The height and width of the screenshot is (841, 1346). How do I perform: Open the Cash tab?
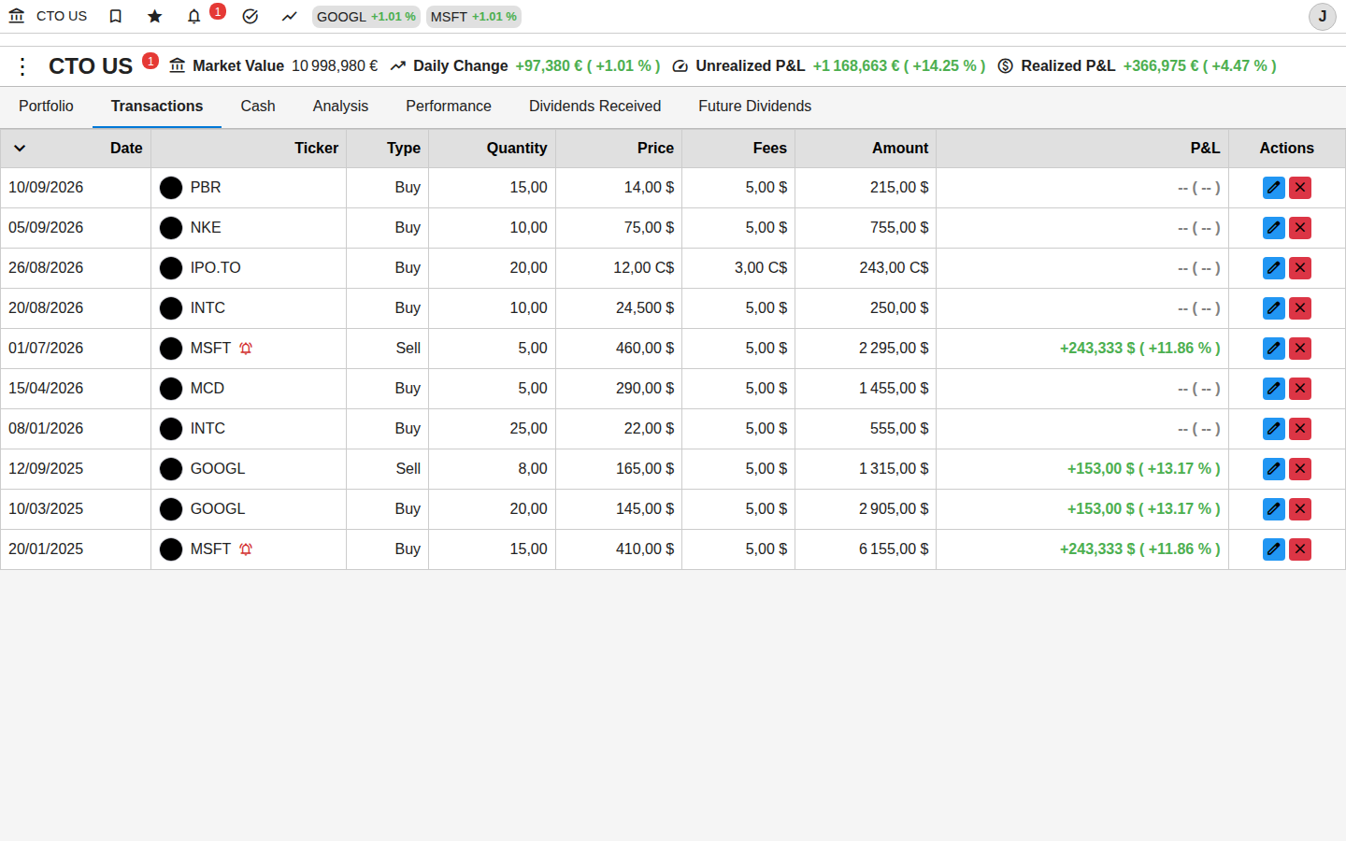tap(258, 107)
